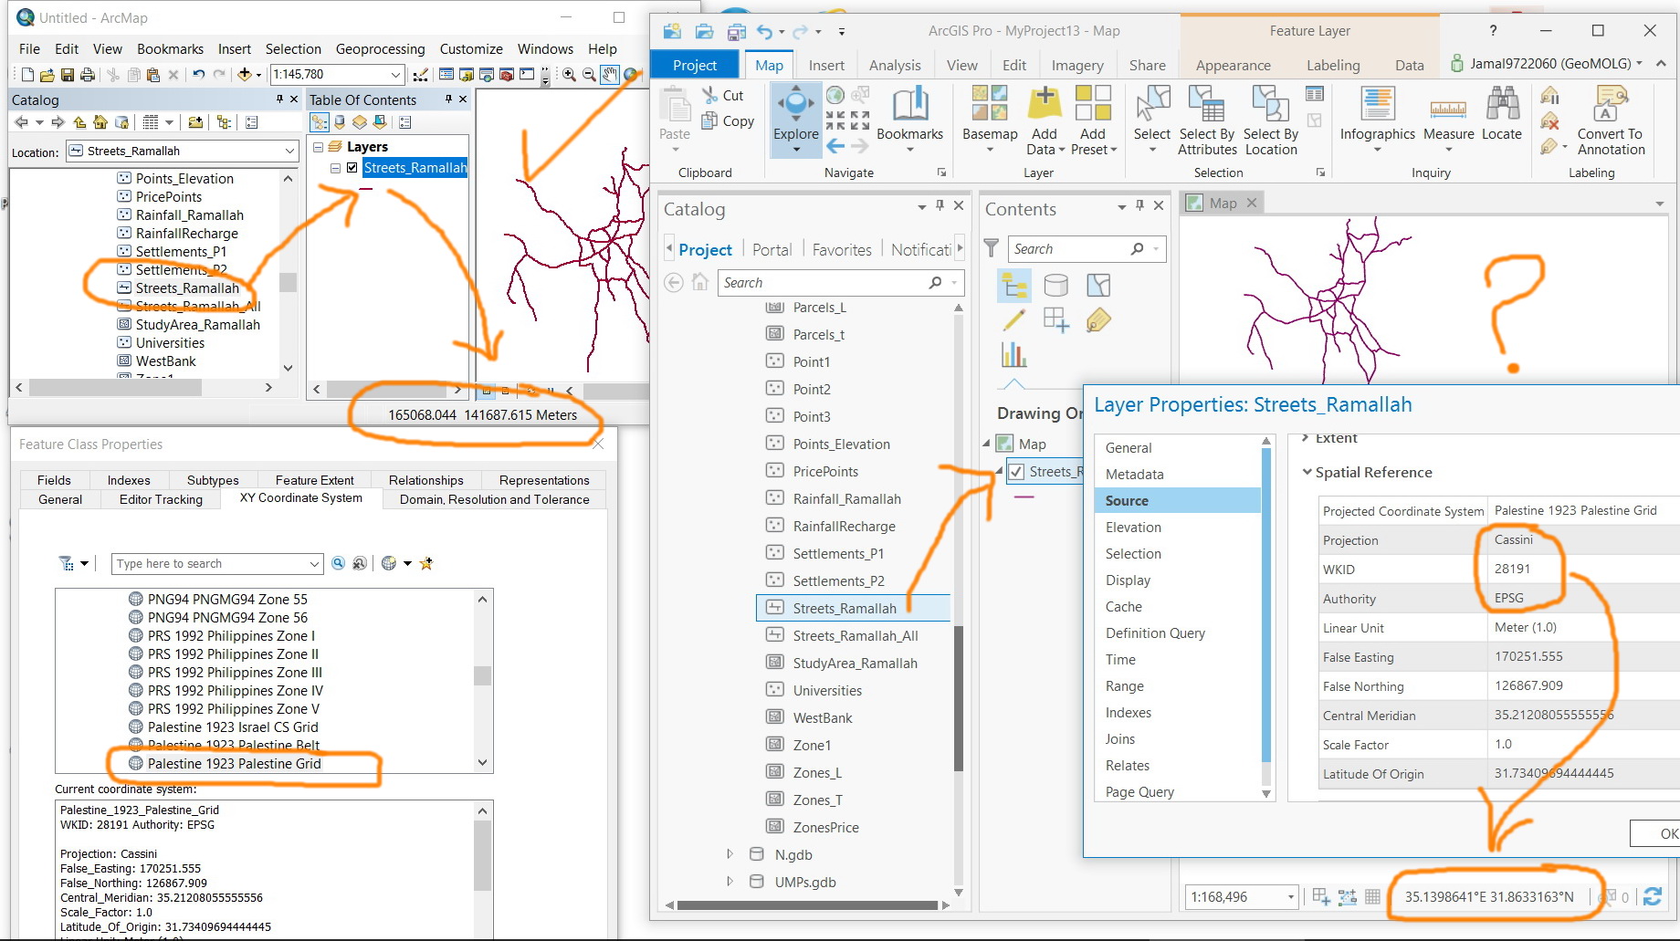Click the ArcMap New document icon

(x=27, y=75)
